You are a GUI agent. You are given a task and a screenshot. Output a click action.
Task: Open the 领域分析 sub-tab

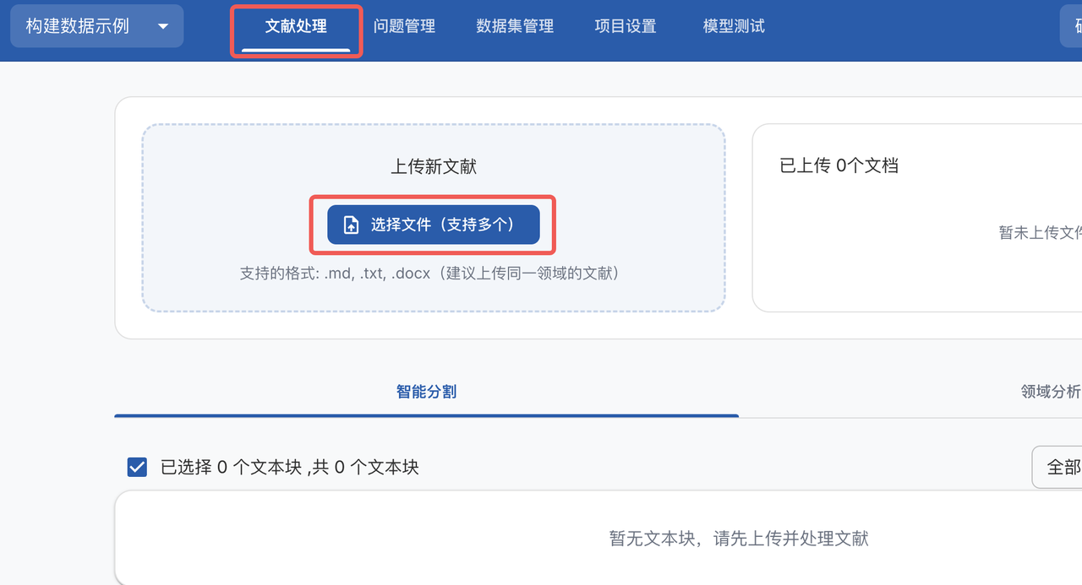(x=1050, y=392)
